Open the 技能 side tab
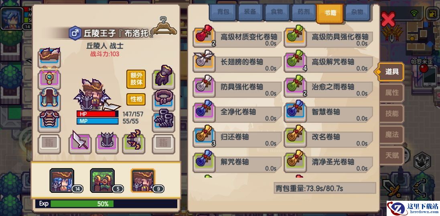This screenshot has width=440, height=216. pos(392,113)
